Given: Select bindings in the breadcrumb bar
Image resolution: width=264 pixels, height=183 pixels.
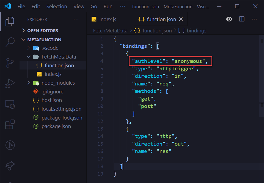Looking at the screenshot, I should pyautogui.click(x=196, y=31).
